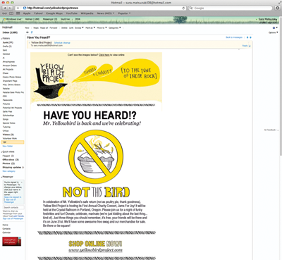Viewport: 282px width, 260px height.
Task: Open the Yahoo! bookmark
Action: click(38, 13)
